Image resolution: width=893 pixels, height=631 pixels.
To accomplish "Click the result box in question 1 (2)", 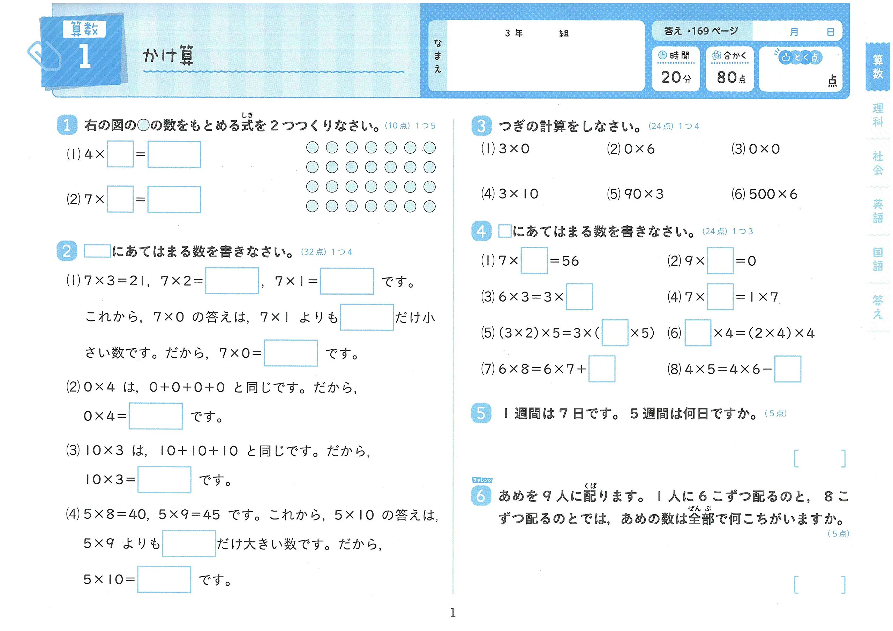I will pos(175,200).
